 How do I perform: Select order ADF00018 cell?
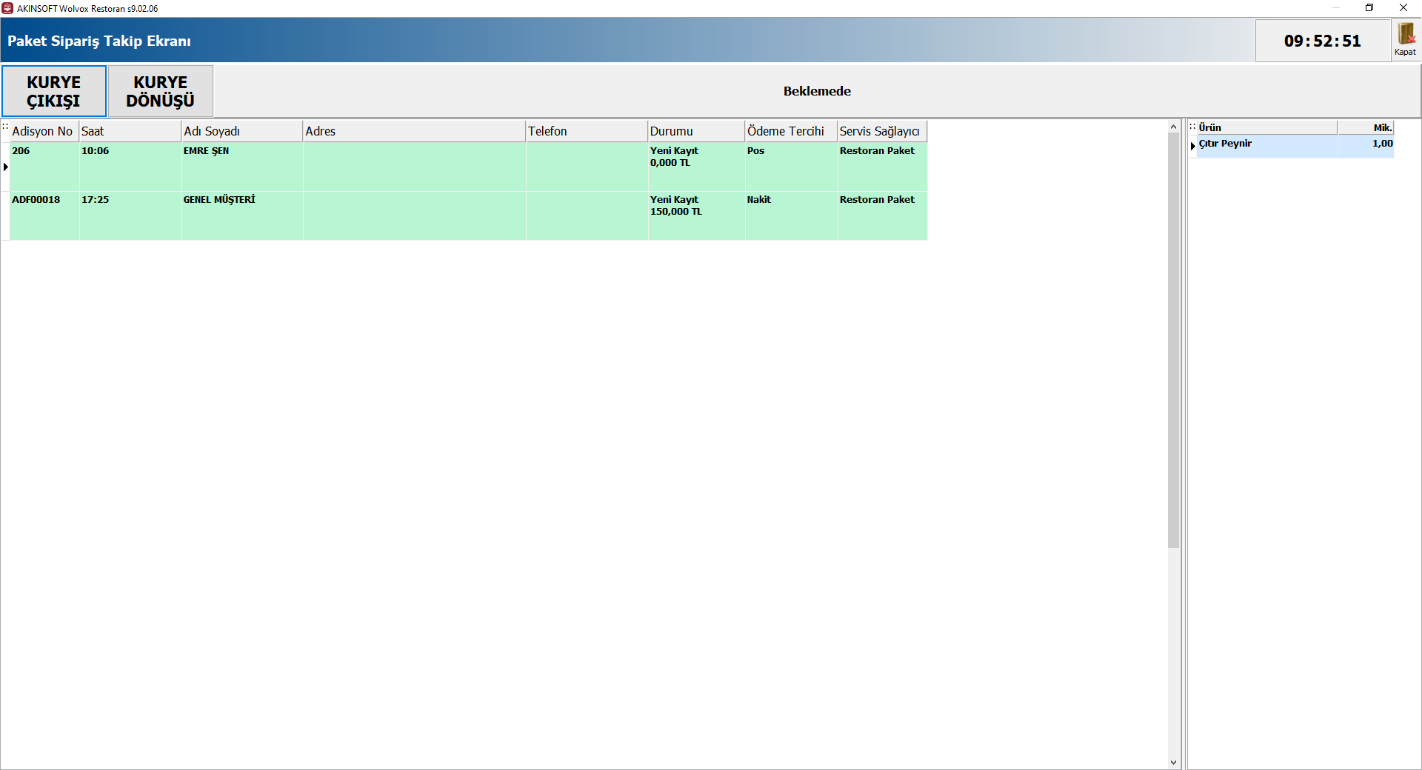tap(44, 215)
